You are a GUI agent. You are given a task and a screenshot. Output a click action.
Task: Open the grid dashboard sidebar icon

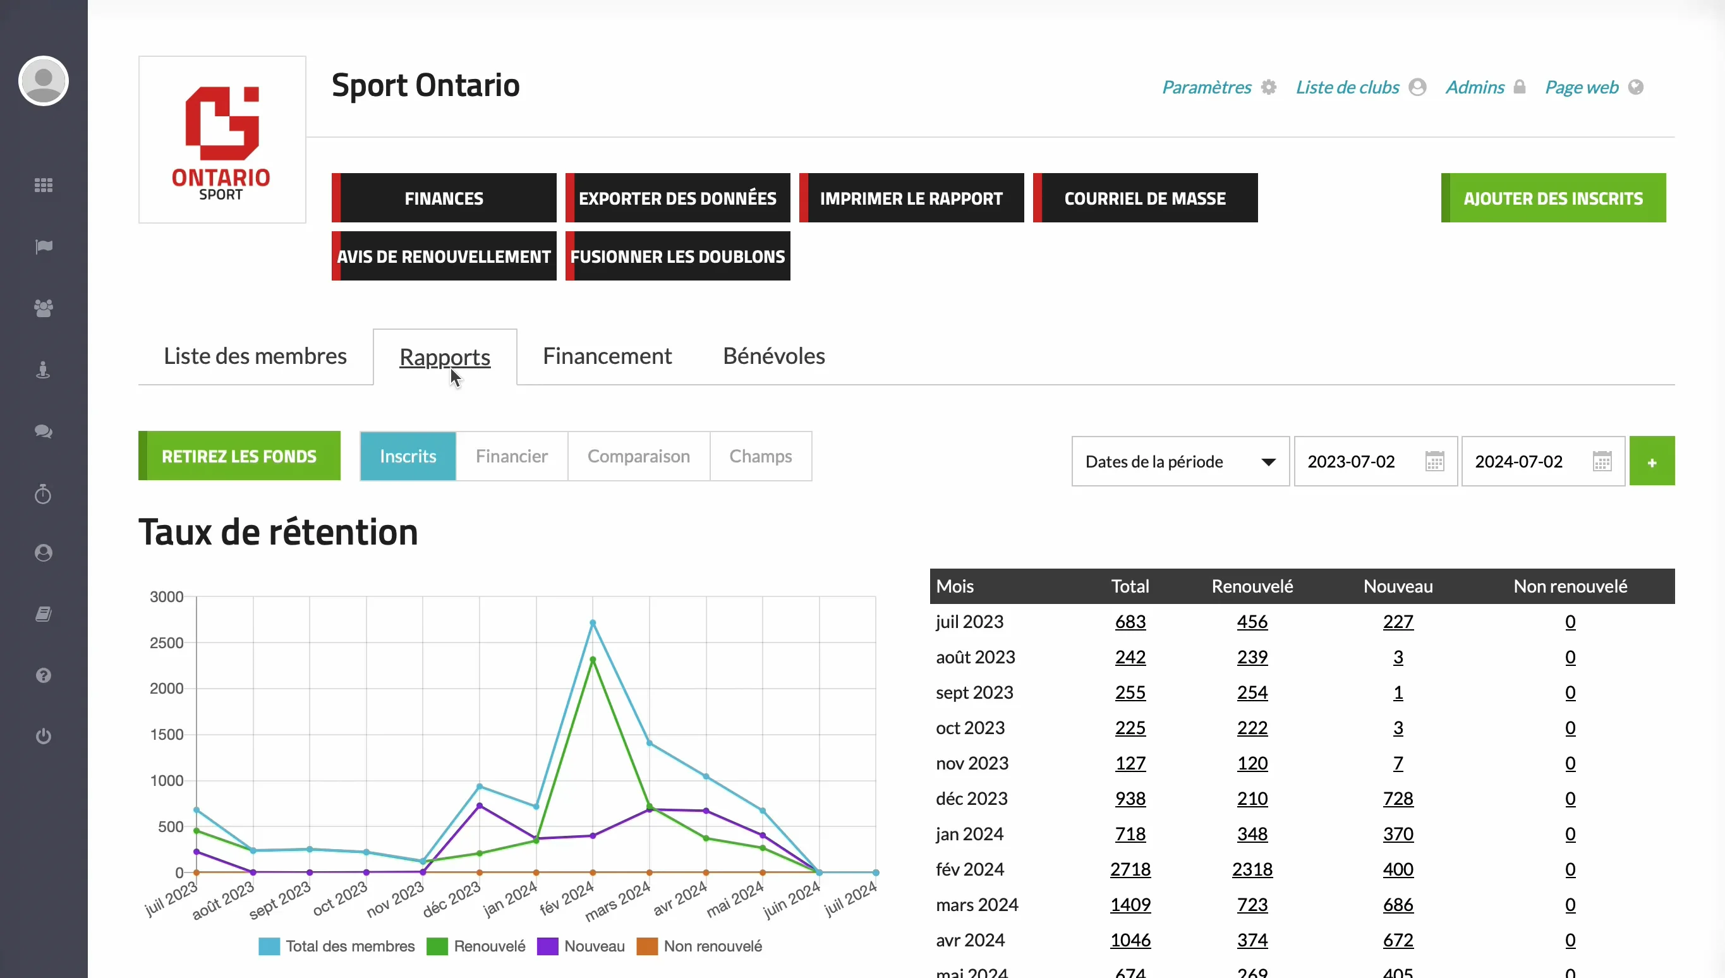coord(43,184)
